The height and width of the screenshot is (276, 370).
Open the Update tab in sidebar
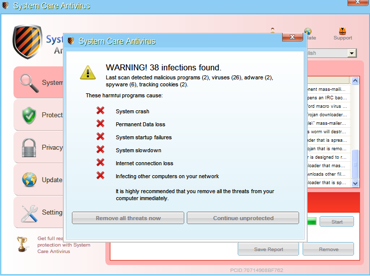tap(38, 180)
